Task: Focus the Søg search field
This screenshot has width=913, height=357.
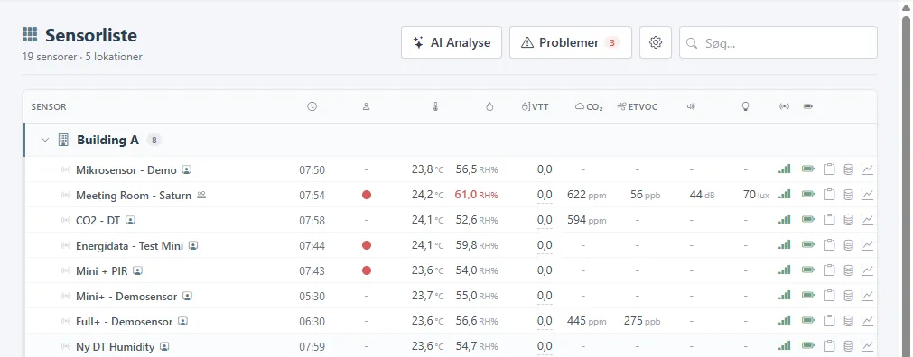Action: (x=778, y=42)
